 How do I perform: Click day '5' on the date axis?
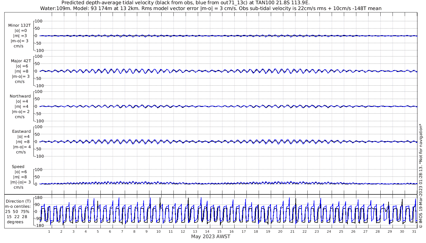point(98,231)
